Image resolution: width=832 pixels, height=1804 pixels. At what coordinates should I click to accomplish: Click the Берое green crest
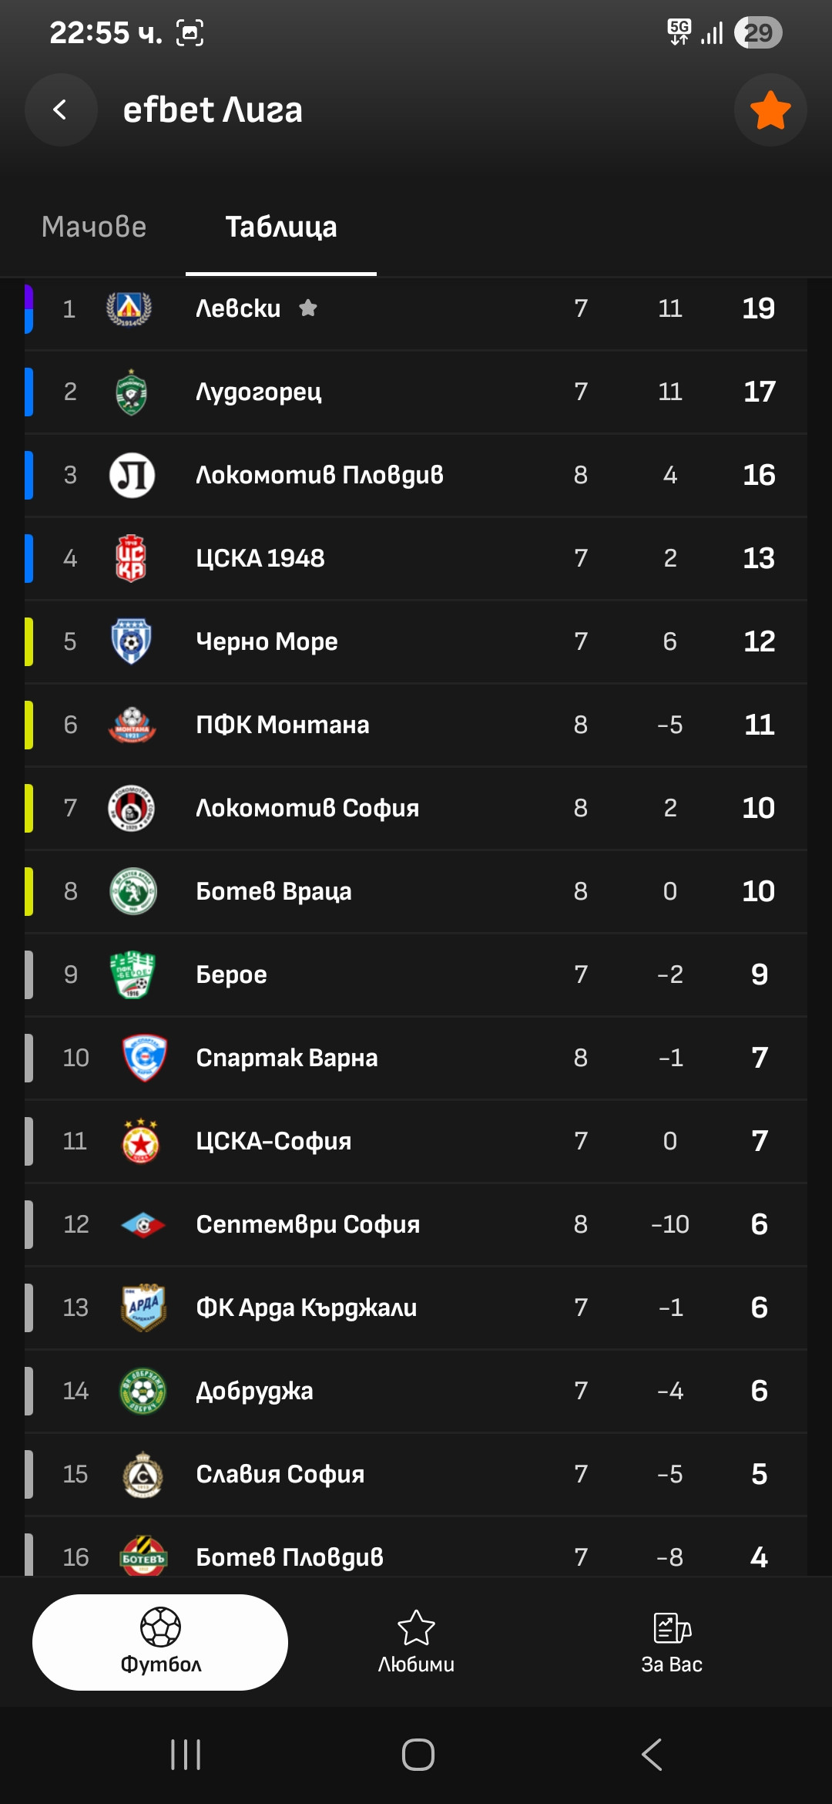tap(132, 974)
